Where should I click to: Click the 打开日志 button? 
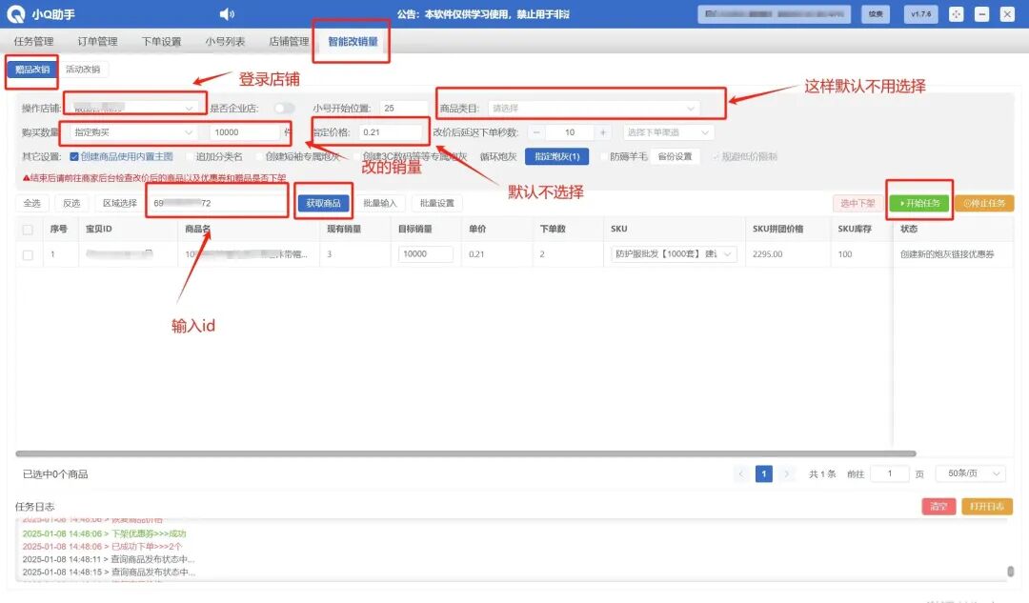click(987, 507)
